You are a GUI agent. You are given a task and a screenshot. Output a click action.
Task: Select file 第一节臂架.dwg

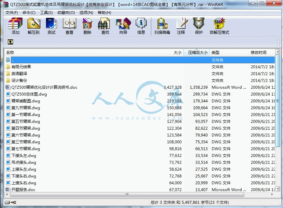pyautogui.click(x=26, y=115)
